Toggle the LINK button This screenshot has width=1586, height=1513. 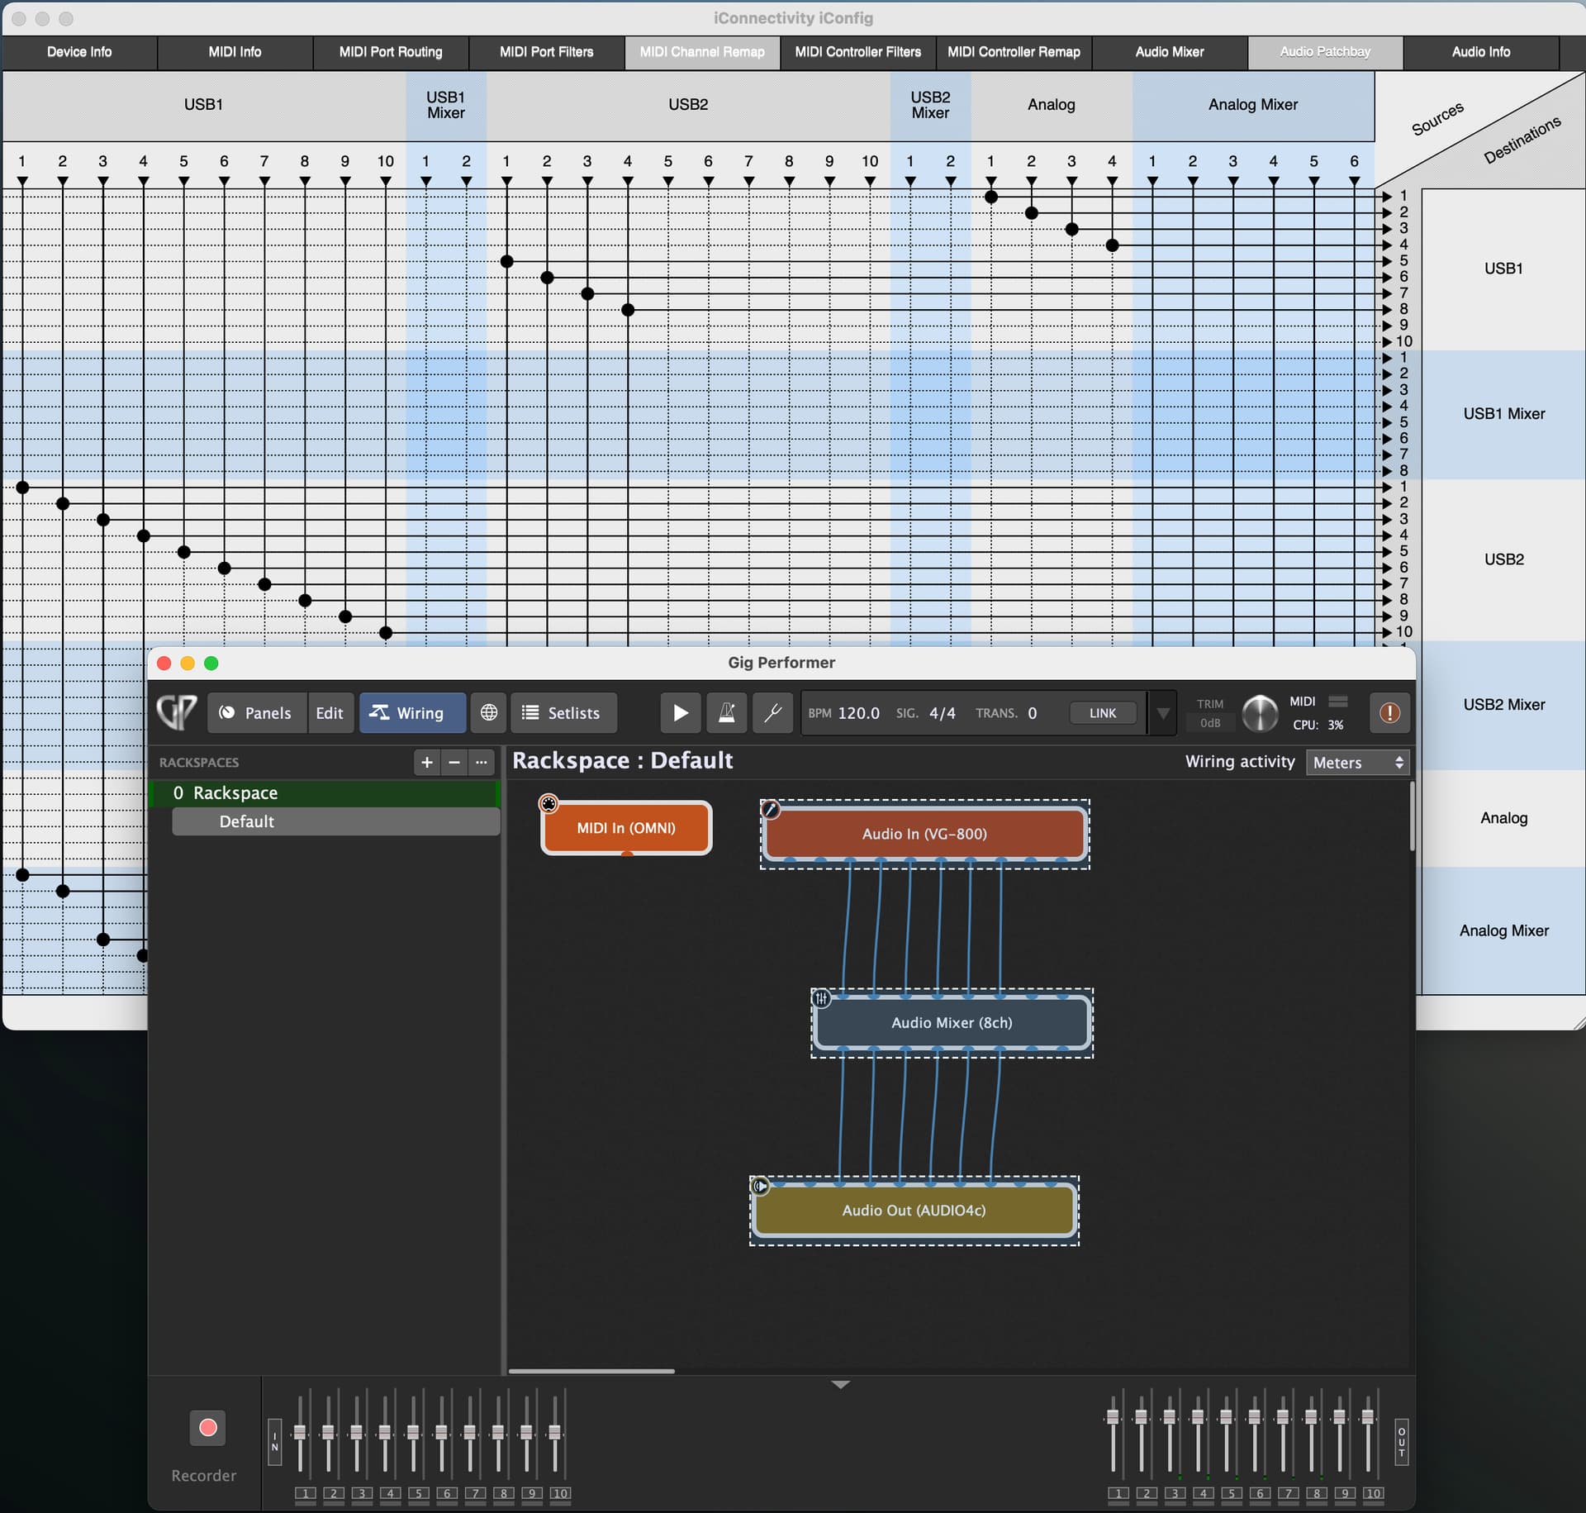click(1103, 713)
